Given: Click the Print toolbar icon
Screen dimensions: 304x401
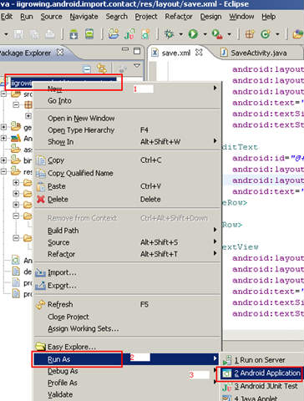Looking at the screenshot, I should click(x=50, y=34).
